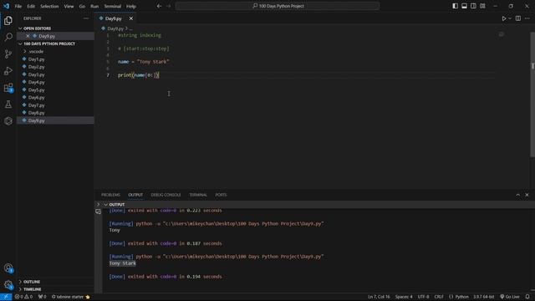Open the Help menu

click(131, 6)
